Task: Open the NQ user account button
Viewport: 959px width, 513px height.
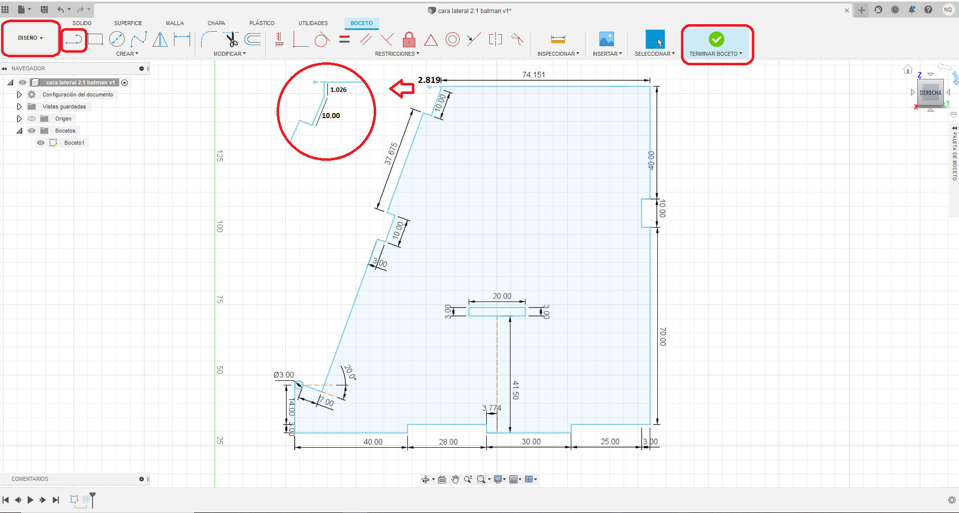Action: click(x=948, y=10)
